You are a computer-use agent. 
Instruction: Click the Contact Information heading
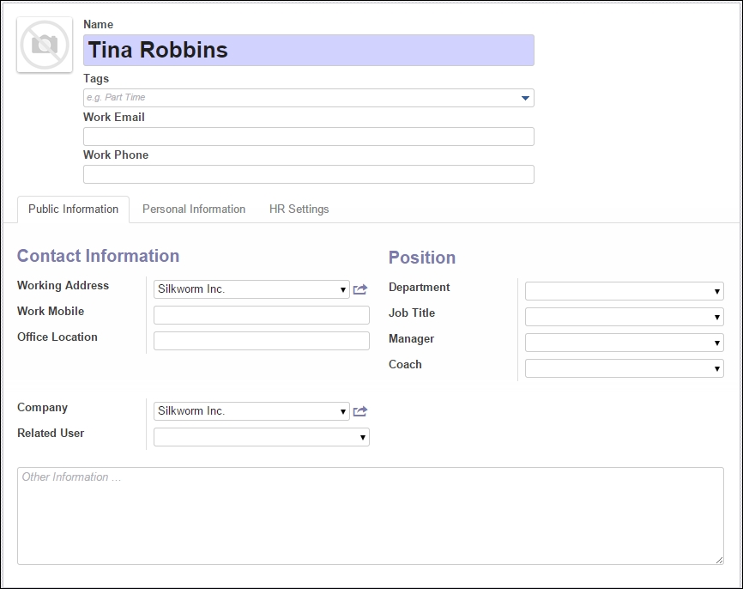[x=98, y=256]
